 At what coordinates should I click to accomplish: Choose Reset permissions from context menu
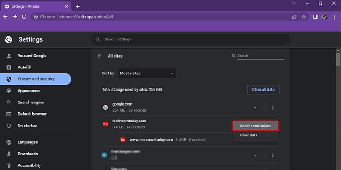256,126
